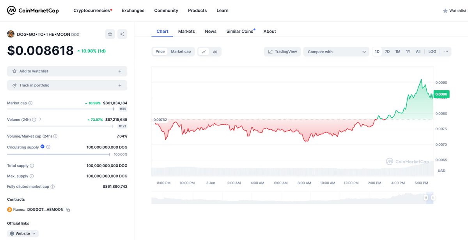
Task: Expand the Website links dropdown
Action: [23, 233]
